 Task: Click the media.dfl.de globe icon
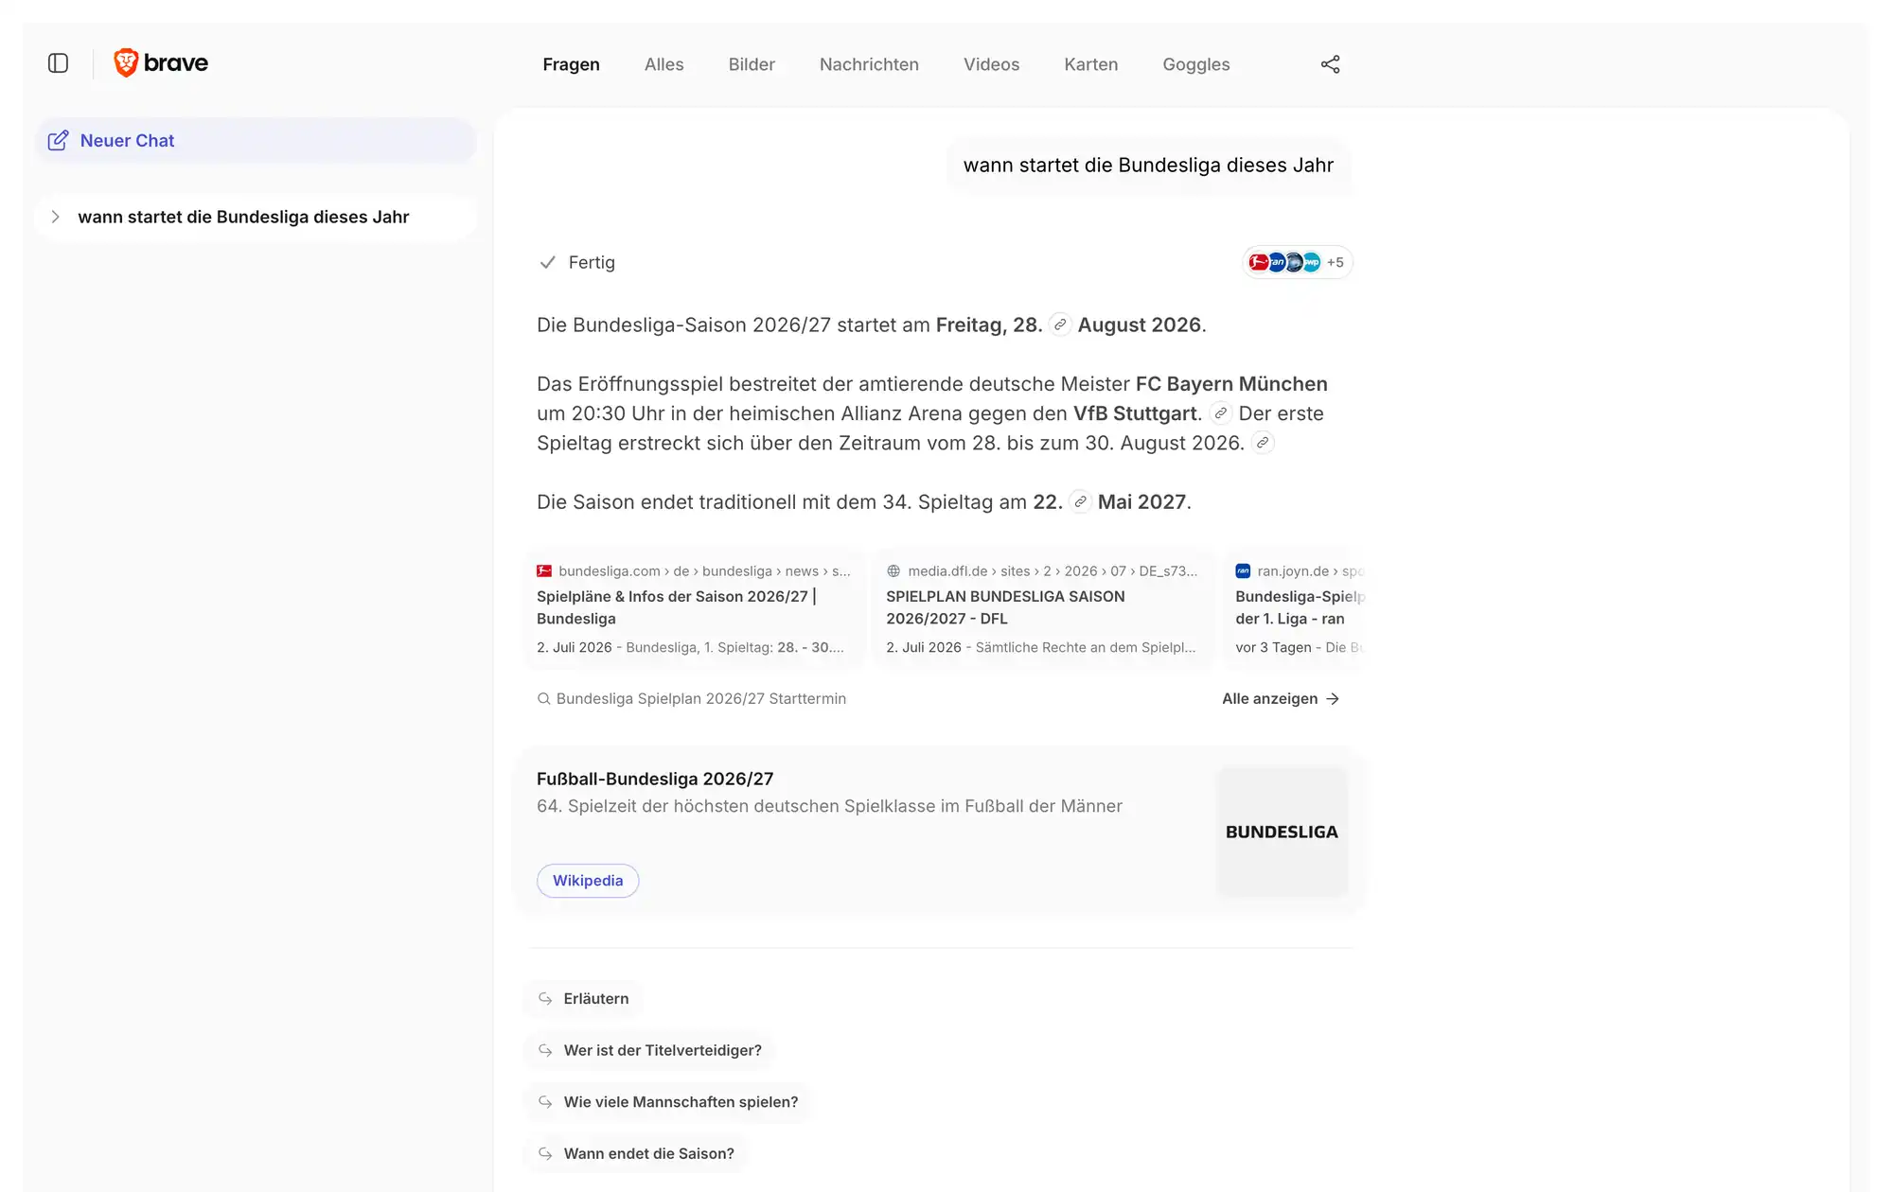[x=893, y=571]
